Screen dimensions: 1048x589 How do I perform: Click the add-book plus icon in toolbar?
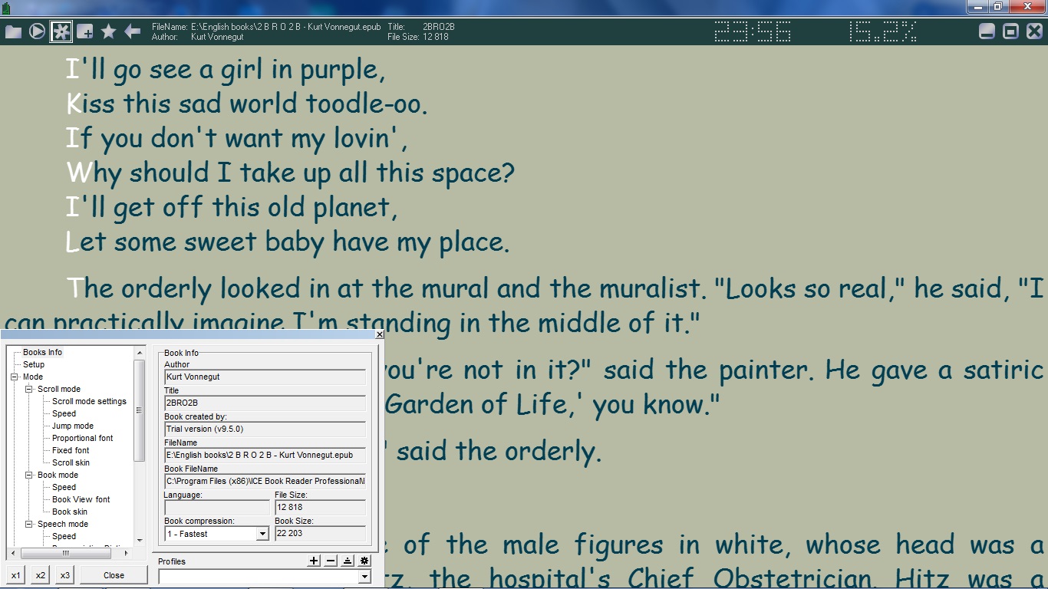pyautogui.click(x=85, y=31)
